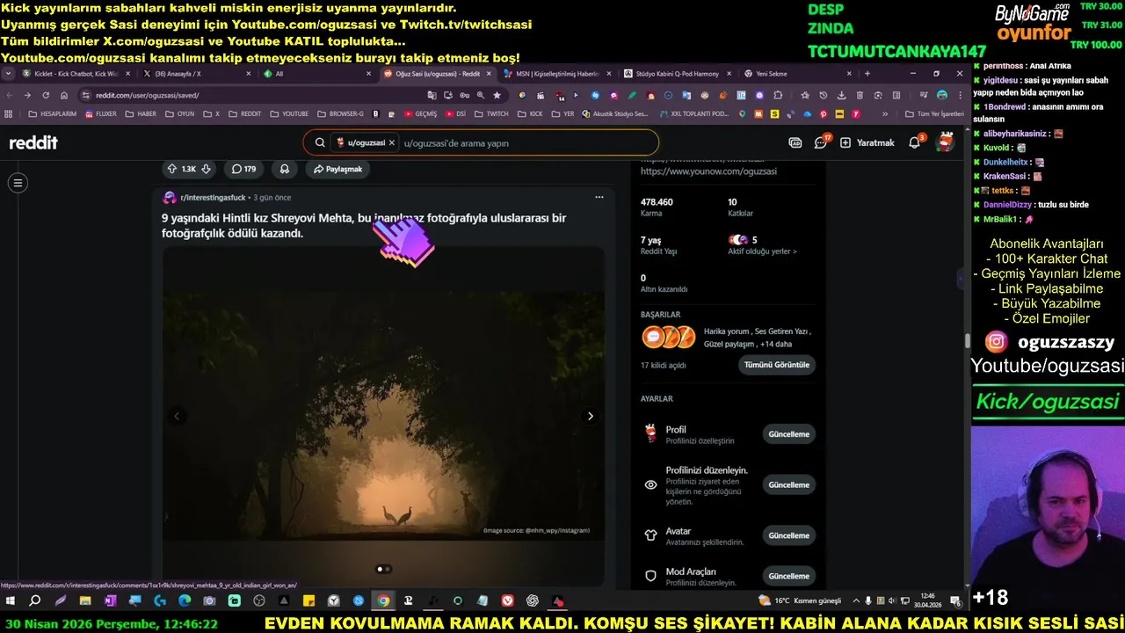Switch to the Stüdyo Kabini Q-Pod Harmony tab
The image size is (1125, 633).
pyautogui.click(x=677, y=74)
